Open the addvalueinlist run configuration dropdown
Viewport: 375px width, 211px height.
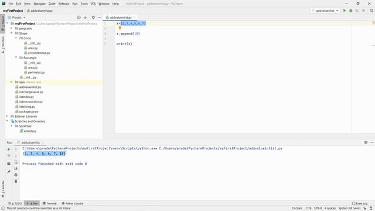(x=325, y=11)
